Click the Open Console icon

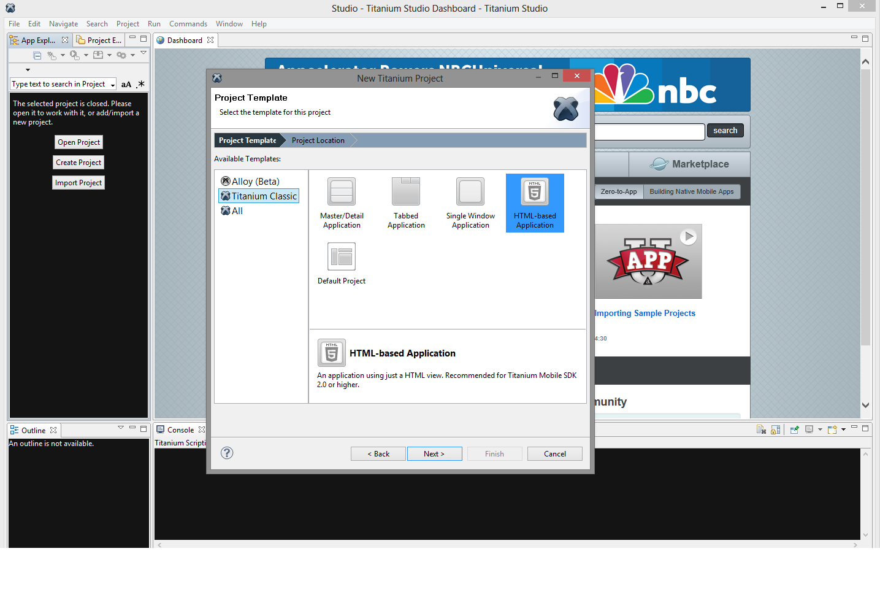pos(832,429)
